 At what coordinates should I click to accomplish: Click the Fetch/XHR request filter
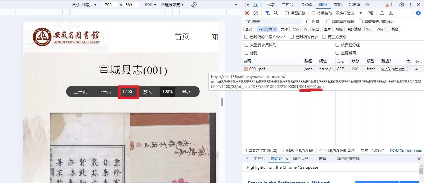pos(267,29)
